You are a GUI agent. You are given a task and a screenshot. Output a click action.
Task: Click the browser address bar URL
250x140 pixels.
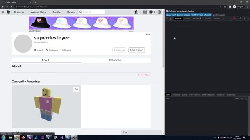(33, 7)
